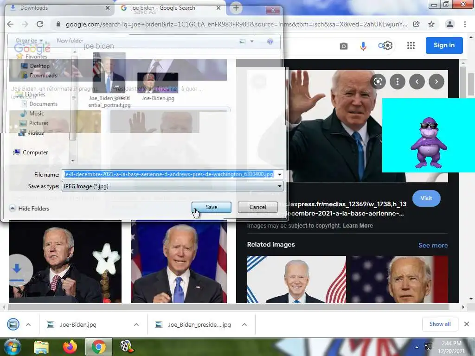Open a new Chrome tab with plus button
Screen dimensions: 475x356
[x=236, y=8]
